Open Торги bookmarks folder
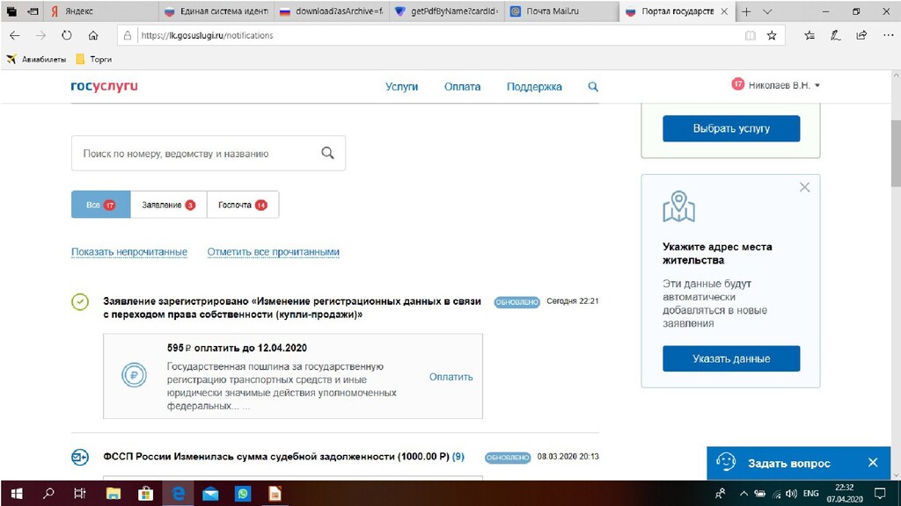The width and height of the screenshot is (901, 506). (x=93, y=59)
